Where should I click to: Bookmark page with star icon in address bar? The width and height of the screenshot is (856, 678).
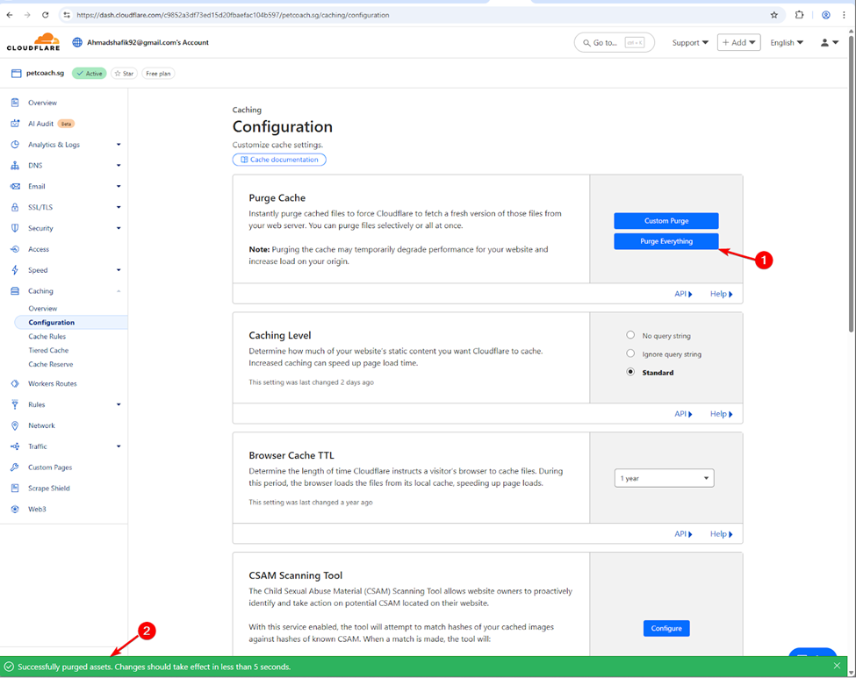click(773, 15)
